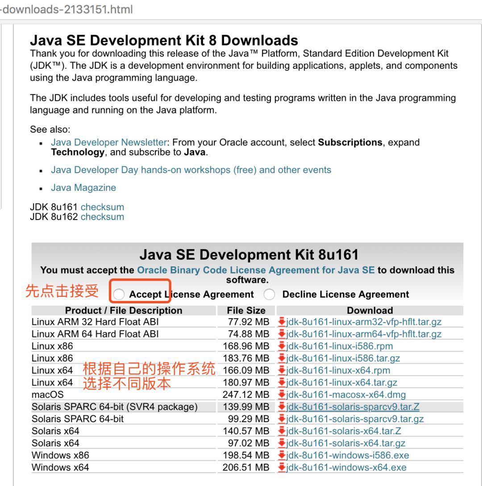482x486 pixels.
Task: Download jdk-8u161-solaris-x64.tar.Z
Action: click(344, 431)
